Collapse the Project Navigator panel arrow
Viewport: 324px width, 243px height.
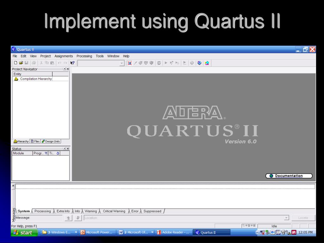point(65,69)
